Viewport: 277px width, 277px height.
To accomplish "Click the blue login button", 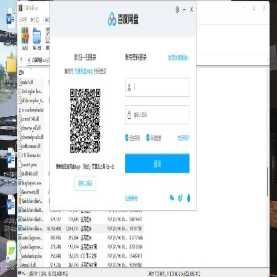I will pos(157,163).
